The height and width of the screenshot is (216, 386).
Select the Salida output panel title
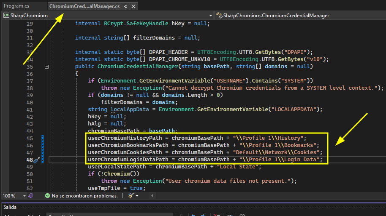(10, 207)
